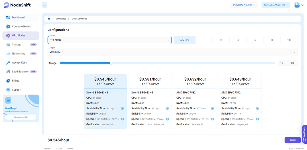The width and height of the screenshot is (307, 150).
Task: Click the Create button
Action: pos(293,140)
